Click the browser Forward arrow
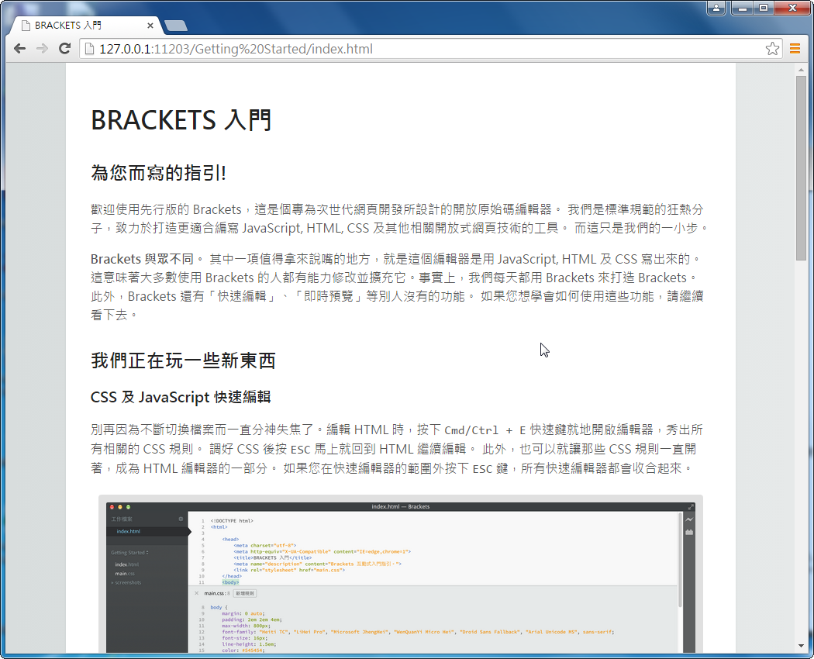Image resolution: width=814 pixels, height=659 pixels. click(42, 49)
